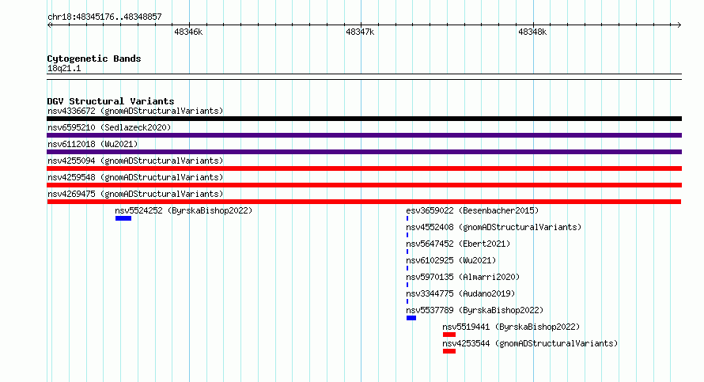Open nsv5647452 (Ebert2021) label

point(458,244)
